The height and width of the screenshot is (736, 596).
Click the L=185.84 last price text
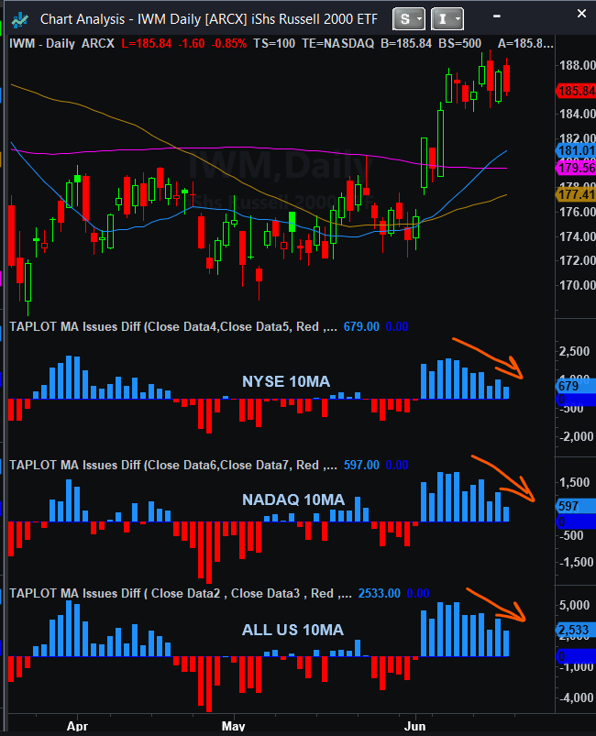click(147, 44)
